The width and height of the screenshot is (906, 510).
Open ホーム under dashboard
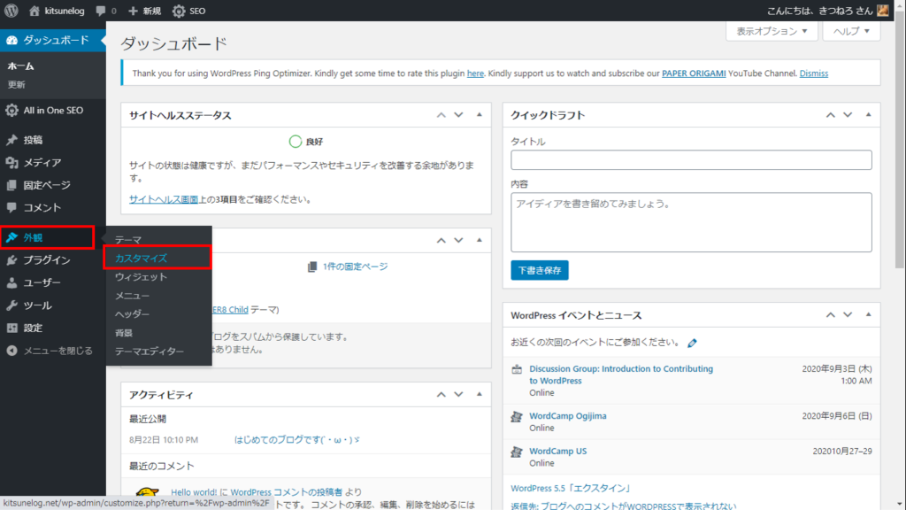click(x=21, y=66)
